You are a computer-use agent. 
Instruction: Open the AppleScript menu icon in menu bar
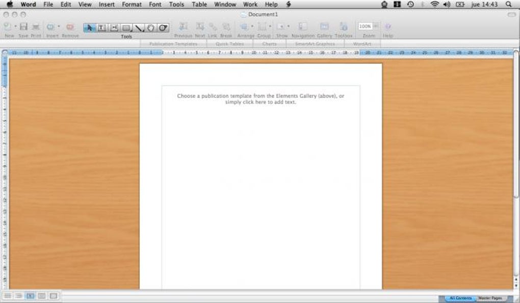pyautogui.click(x=289, y=4)
